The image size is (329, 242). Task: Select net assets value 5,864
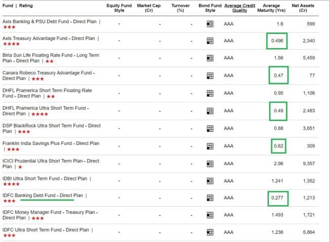pos(309,232)
